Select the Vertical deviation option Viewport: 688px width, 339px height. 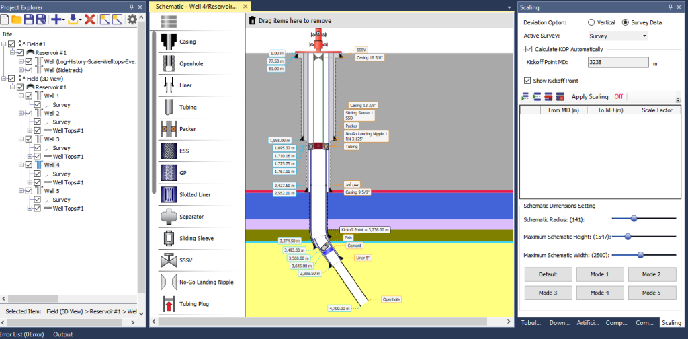pyautogui.click(x=592, y=22)
